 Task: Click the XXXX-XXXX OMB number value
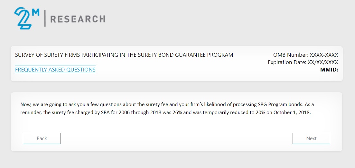pyautogui.click(x=324, y=55)
